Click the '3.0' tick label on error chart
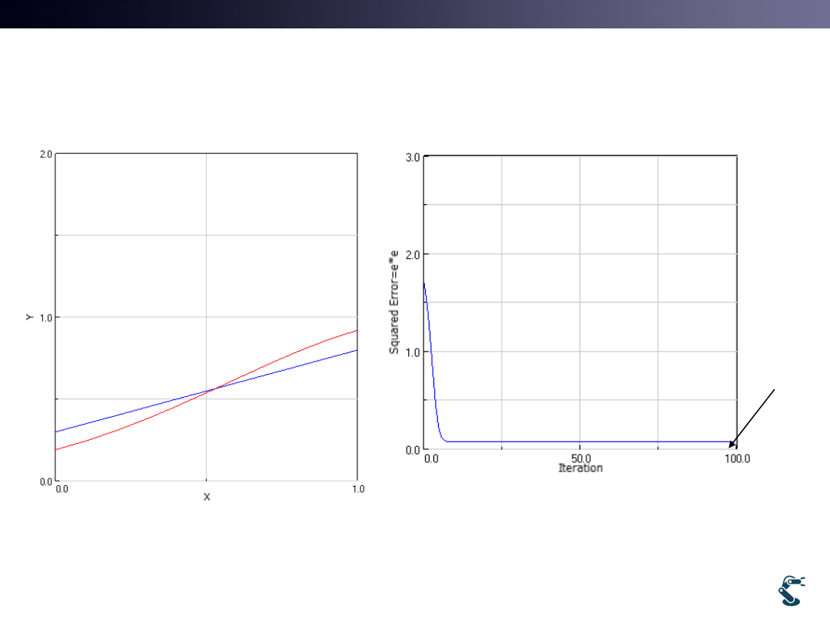This screenshot has height=622, width=830. 412,157
